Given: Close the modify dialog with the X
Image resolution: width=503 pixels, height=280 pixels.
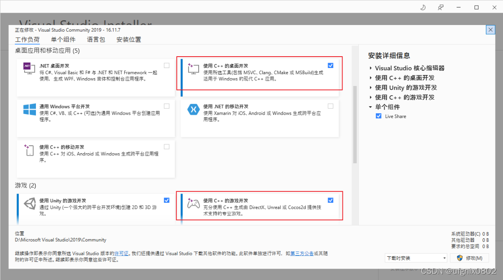Looking at the screenshot, I should (x=490, y=30).
